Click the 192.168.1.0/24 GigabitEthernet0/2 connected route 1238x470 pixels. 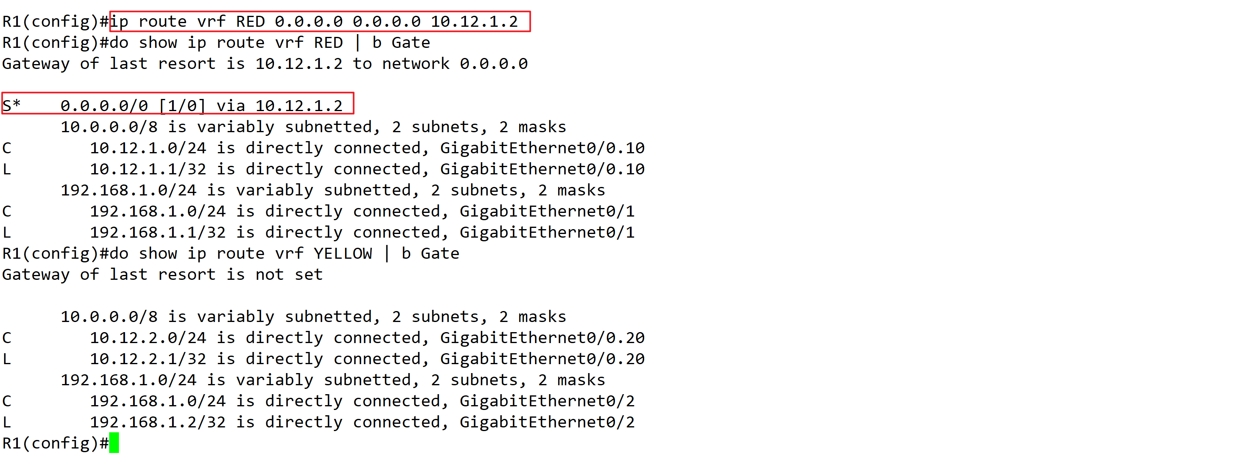pyautogui.click(x=318, y=402)
